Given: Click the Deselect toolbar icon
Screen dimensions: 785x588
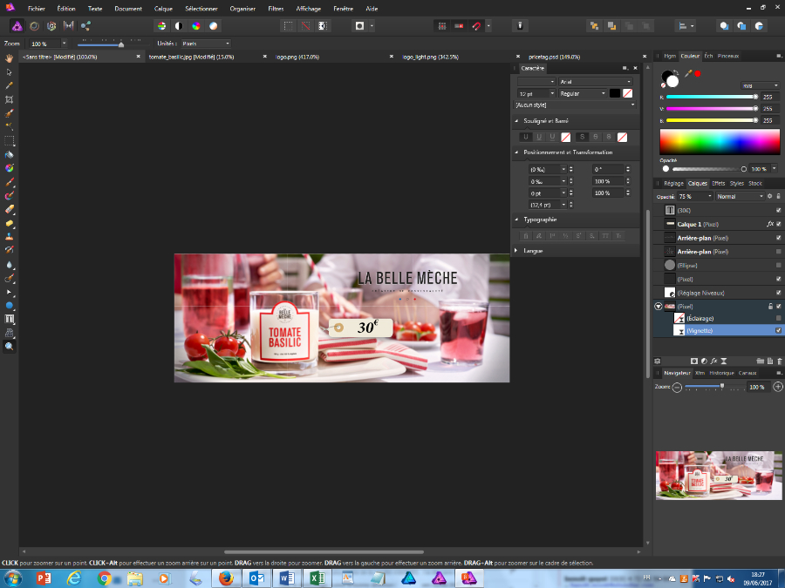Looking at the screenshot, I should coord(305,26).
